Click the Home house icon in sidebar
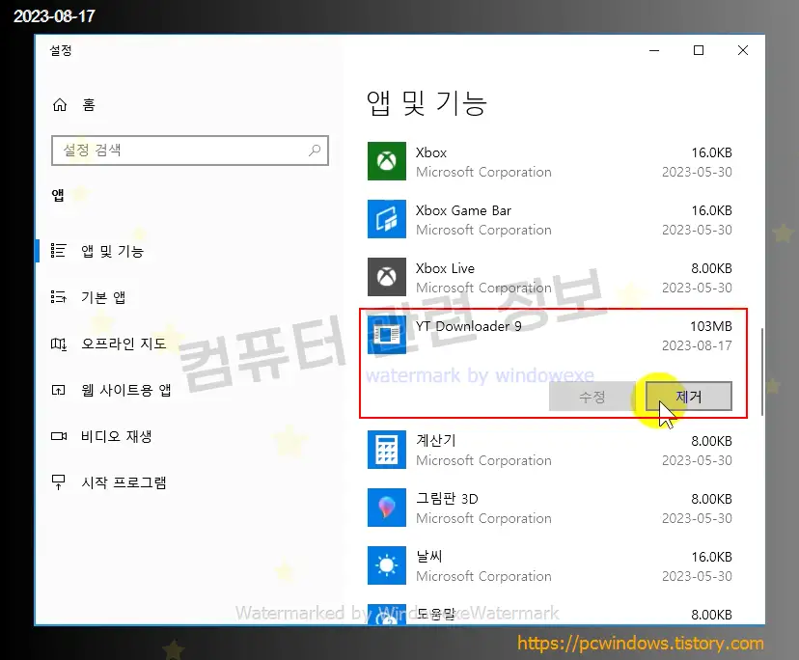The height and width of the screenshot is (660, 799). (x=60, y=105)
